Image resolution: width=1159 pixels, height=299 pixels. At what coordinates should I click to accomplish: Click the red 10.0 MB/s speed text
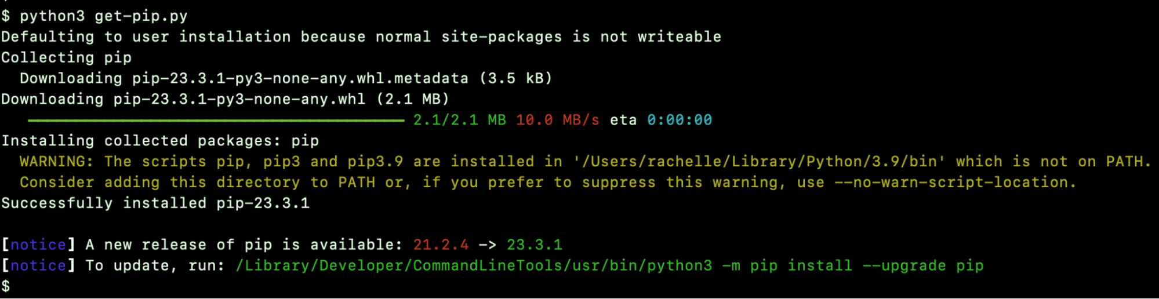click(558, 121)
